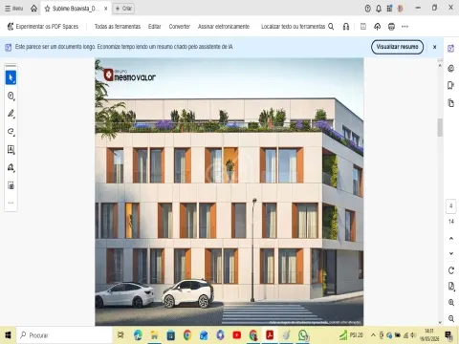459x344 pixels.
Task: Open the apps grid icon
Action: click(x=389, y=9)
